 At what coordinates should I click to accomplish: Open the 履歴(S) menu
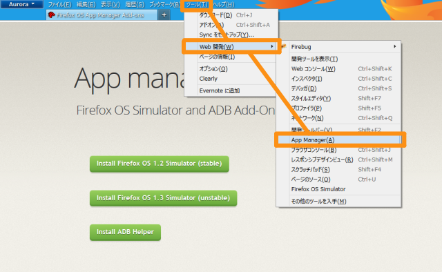pyautogui.click(x=135, y=5)
